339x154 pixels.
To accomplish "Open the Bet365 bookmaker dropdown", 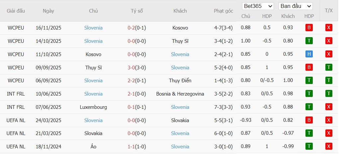I will point(258,6).
